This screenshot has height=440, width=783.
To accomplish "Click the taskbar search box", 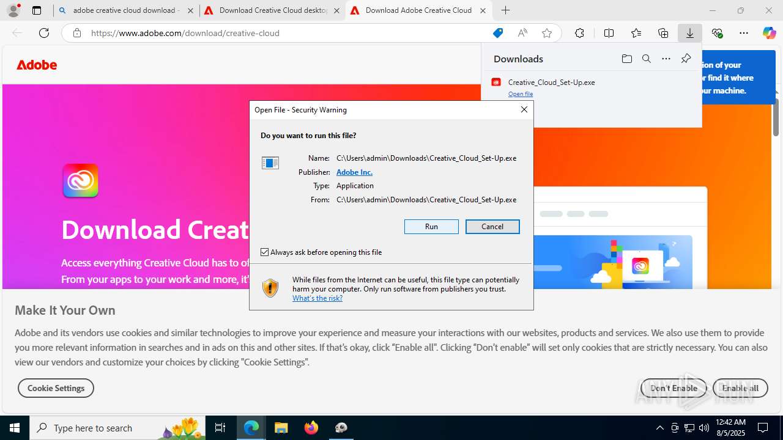I will pyautogui.click(x=118, y=428).
